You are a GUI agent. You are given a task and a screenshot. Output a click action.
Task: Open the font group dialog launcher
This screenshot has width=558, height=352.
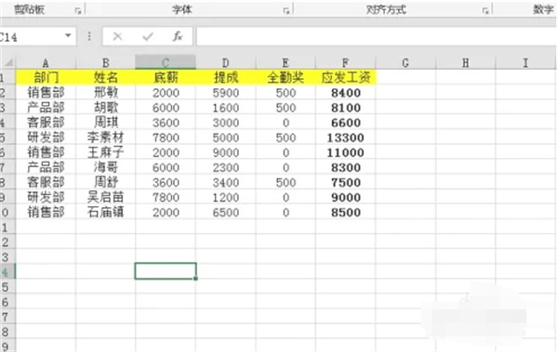(x=286, y=11)
